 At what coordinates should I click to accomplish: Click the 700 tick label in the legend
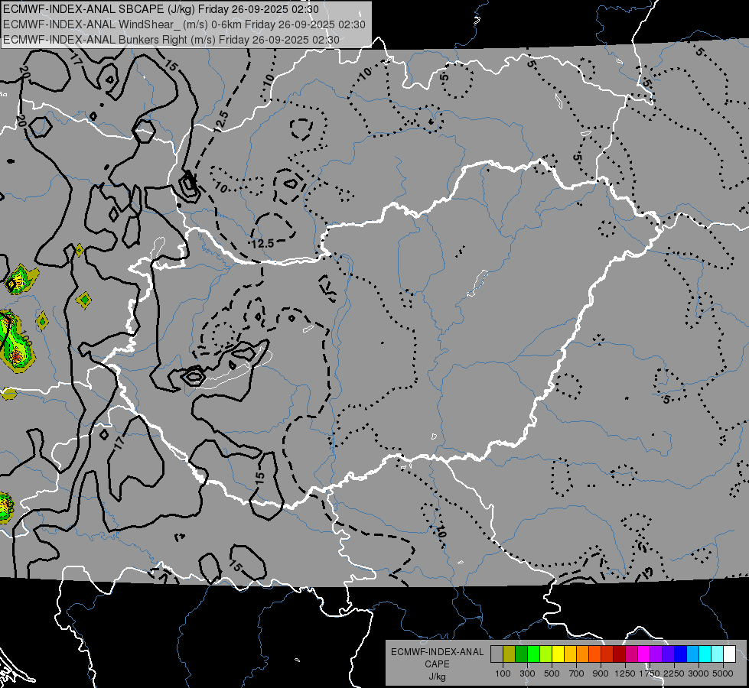tap(577, 673)
